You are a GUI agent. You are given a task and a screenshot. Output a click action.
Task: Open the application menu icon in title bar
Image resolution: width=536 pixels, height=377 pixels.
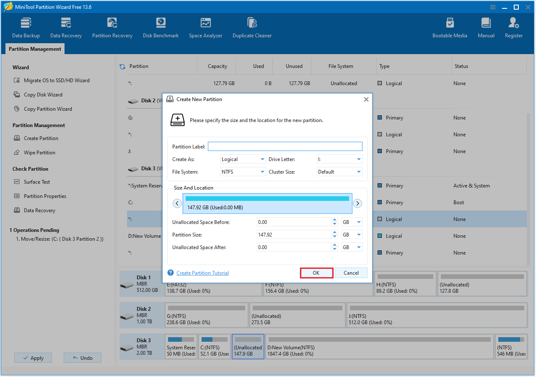tap(493, 7)
